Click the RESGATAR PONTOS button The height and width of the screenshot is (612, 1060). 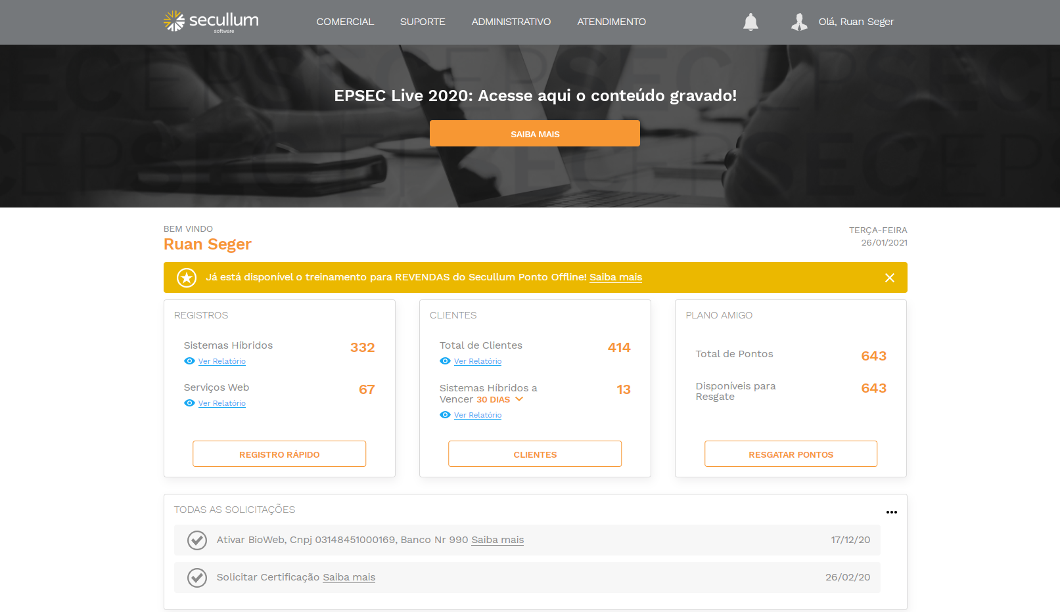click(x=791, y=454)
